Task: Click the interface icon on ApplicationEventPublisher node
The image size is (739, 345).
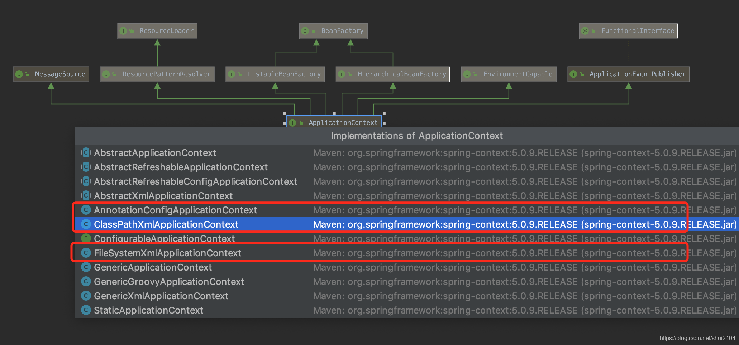Action: [573, 74]
